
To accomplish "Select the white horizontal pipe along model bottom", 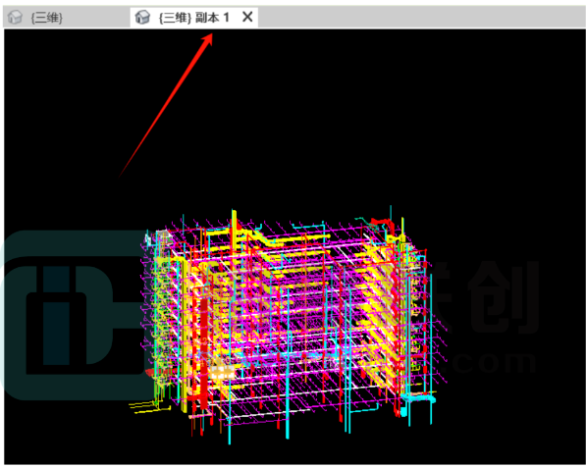I will pos(267,413).
